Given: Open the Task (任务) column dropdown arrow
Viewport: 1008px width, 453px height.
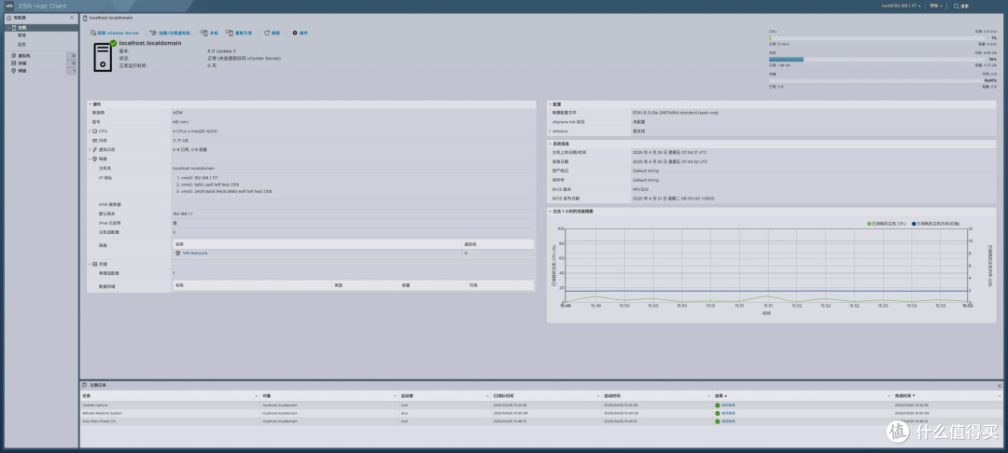Looking at the screenshot, I should (258, 396).
